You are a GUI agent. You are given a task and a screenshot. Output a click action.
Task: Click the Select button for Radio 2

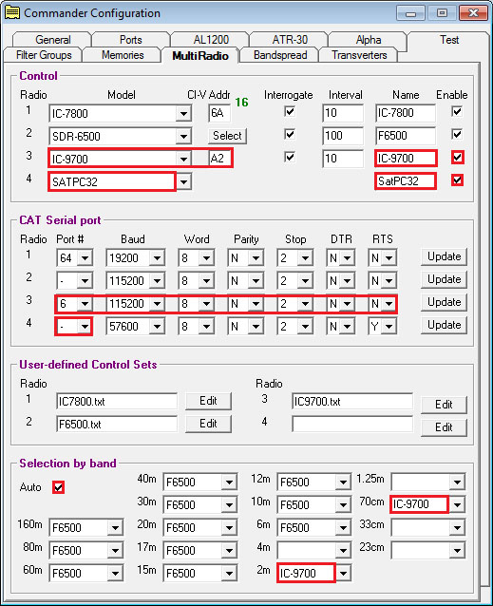click(227, 136)
